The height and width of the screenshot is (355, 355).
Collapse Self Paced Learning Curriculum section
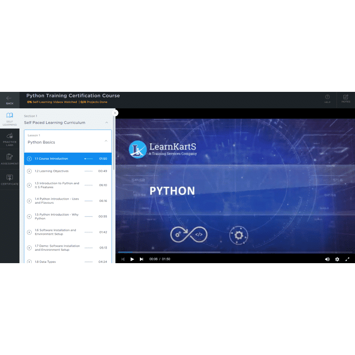click(106, 122)
